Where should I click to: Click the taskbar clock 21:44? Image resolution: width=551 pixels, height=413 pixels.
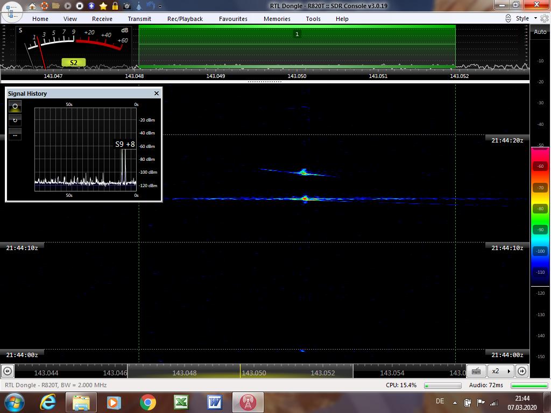click(522, 398)
